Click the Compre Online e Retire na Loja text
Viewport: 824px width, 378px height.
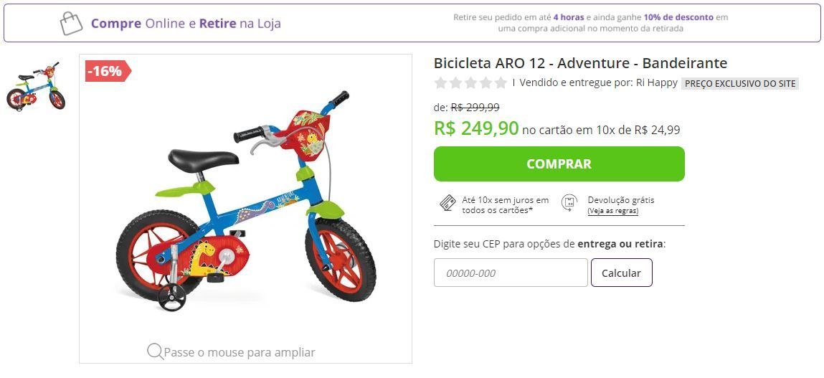tap(186, 24)
